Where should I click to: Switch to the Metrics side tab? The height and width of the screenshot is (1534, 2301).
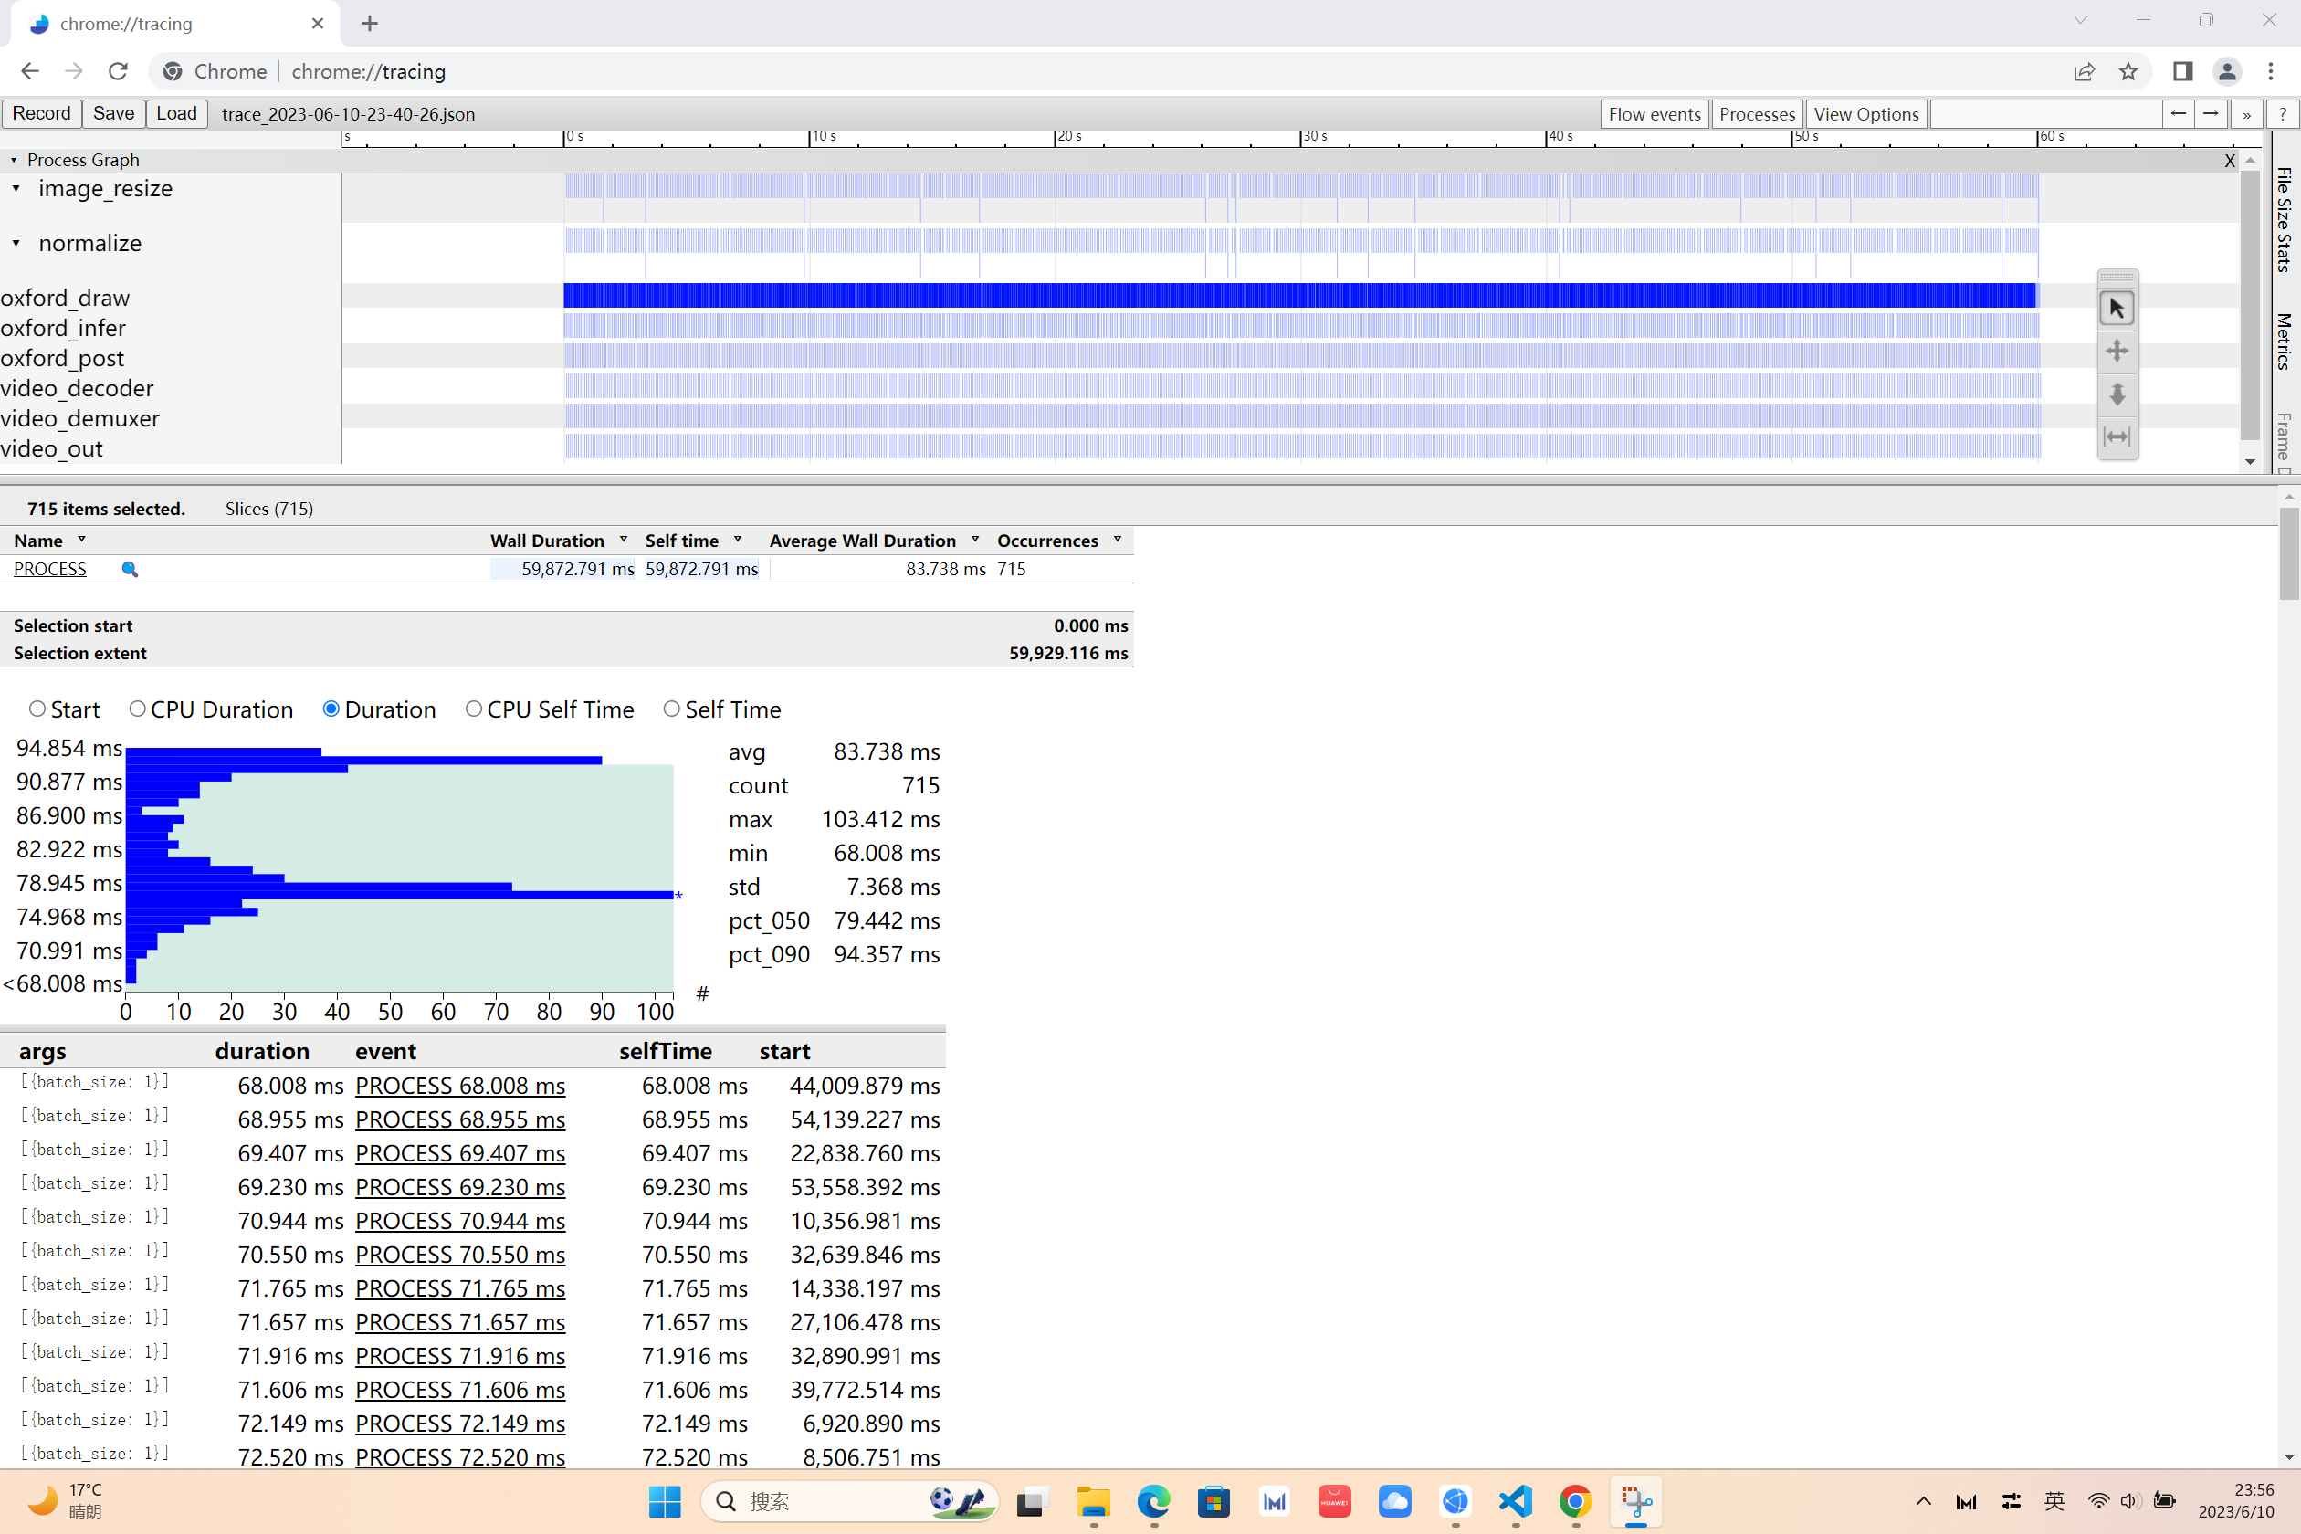2284,341
